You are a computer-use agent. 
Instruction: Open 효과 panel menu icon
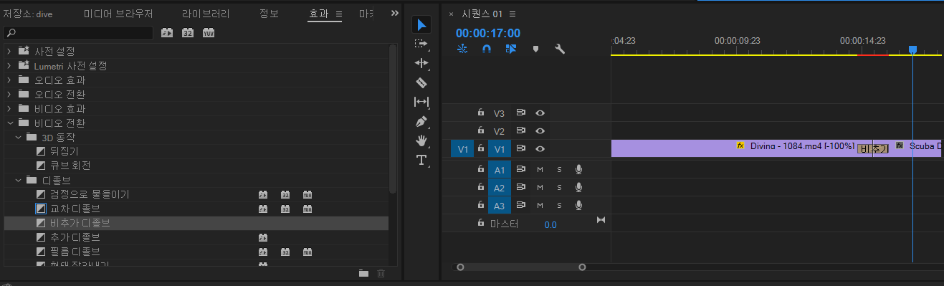339,14
